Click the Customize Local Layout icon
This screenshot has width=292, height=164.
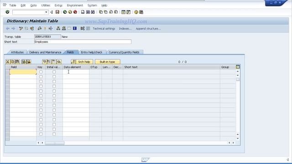(x=141, y=12)
